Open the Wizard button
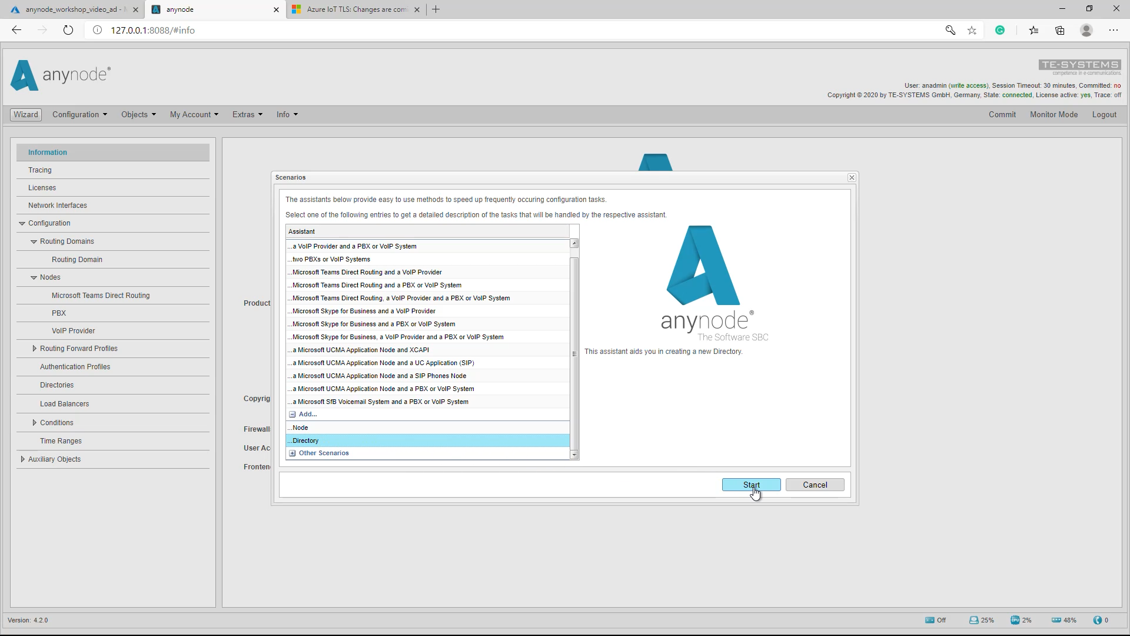 tap(26, 114)
